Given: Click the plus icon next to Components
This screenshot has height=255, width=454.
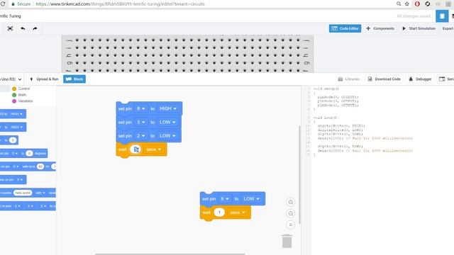Looking at the screenshot, I should coord(368,28).
